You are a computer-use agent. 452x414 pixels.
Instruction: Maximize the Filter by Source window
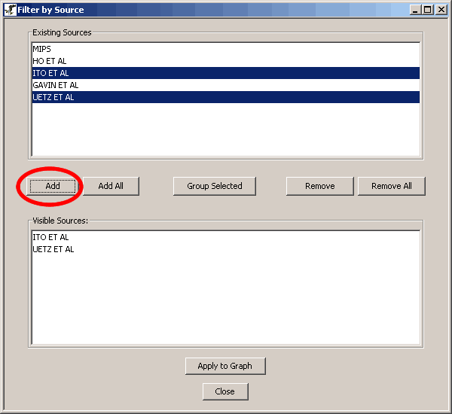(x=427, y=10)
